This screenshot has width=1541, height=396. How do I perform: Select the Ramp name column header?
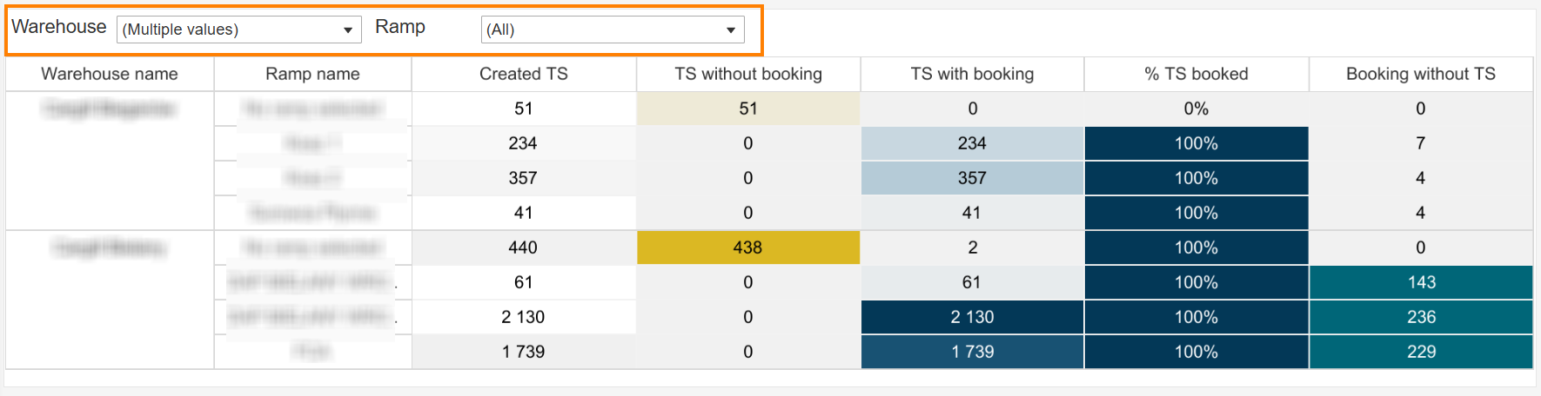(x=312, y=74)
